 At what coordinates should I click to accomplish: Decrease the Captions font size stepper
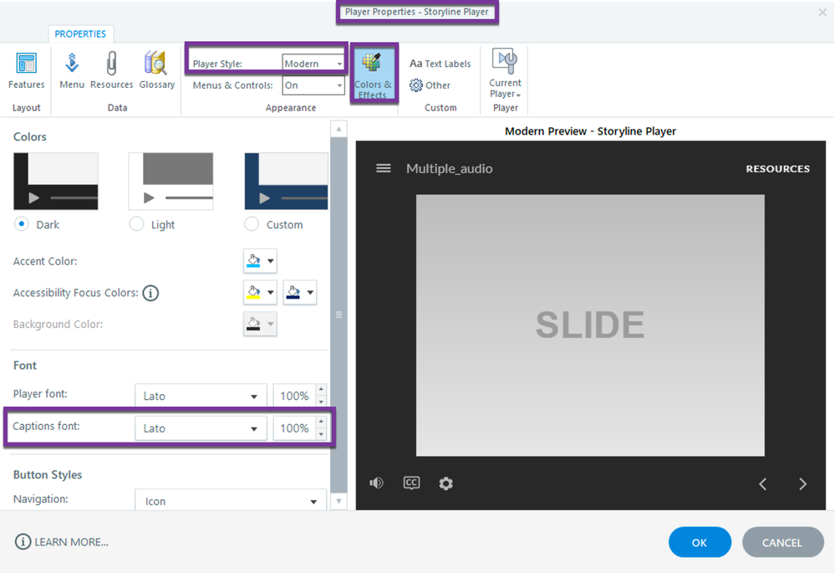(321, 434)
